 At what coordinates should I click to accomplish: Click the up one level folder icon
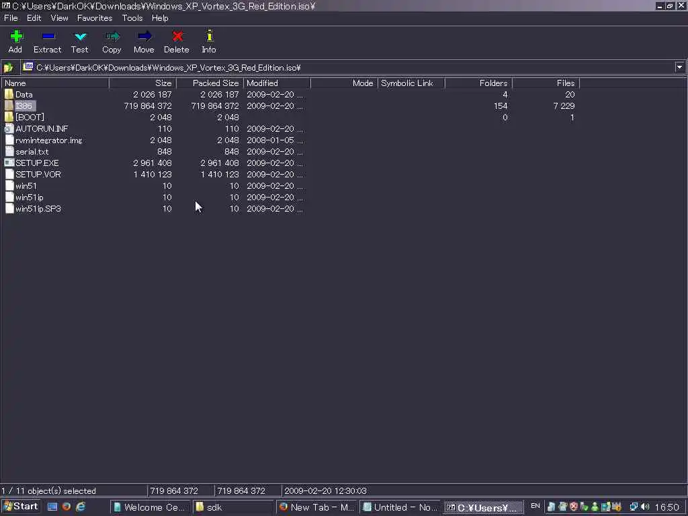point(8,68)
